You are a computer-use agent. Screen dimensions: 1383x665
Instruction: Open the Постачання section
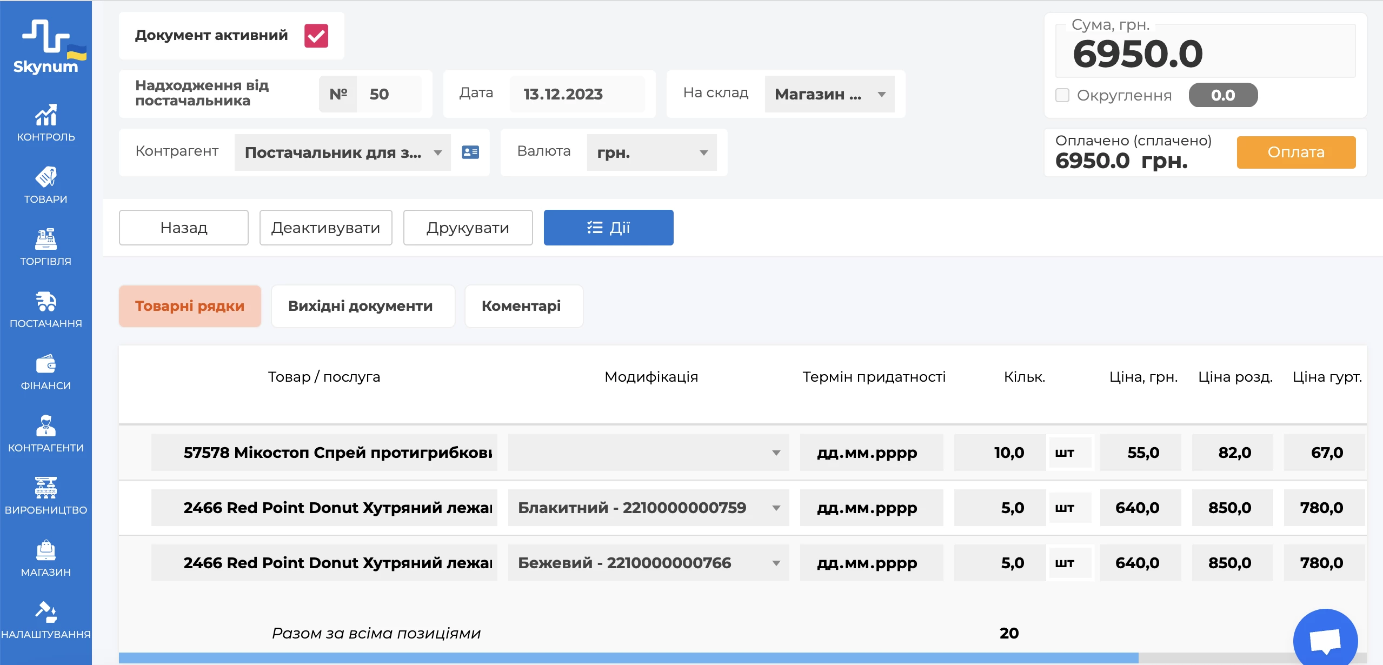46,309
